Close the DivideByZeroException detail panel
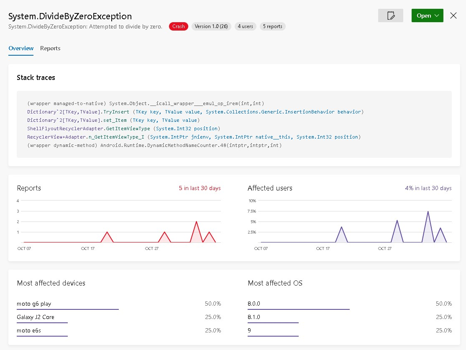Image resolution: width=466 pixels, height=350 pixels. tap(453, 15)
